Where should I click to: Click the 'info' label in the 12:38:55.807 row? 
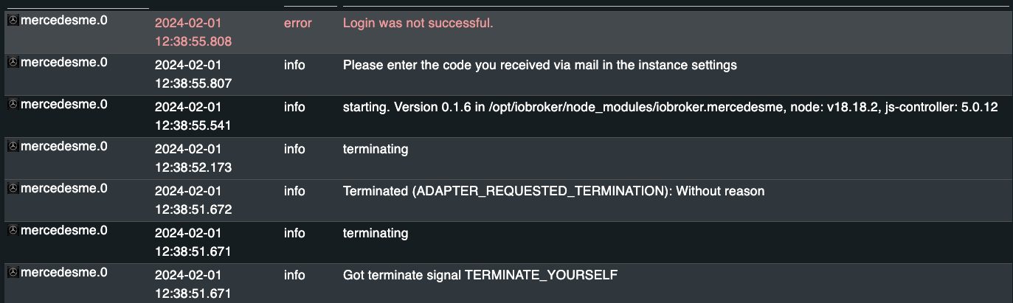(294, 66)
